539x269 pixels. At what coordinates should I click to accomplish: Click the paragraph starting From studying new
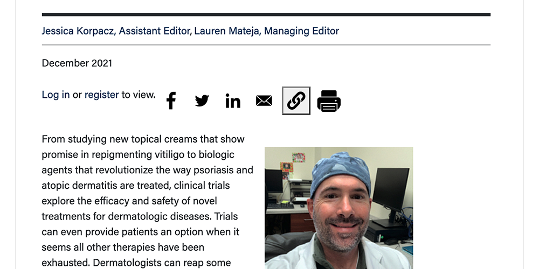tap(148, 201)
